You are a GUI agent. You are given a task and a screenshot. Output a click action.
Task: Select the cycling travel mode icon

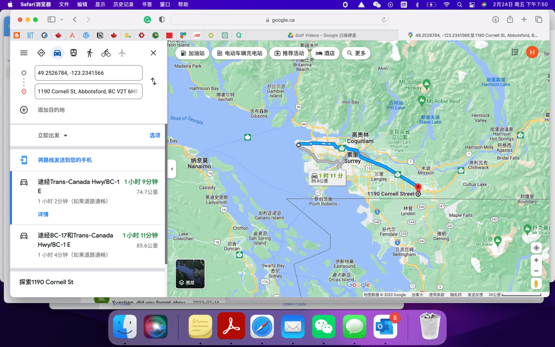[106, 53]
